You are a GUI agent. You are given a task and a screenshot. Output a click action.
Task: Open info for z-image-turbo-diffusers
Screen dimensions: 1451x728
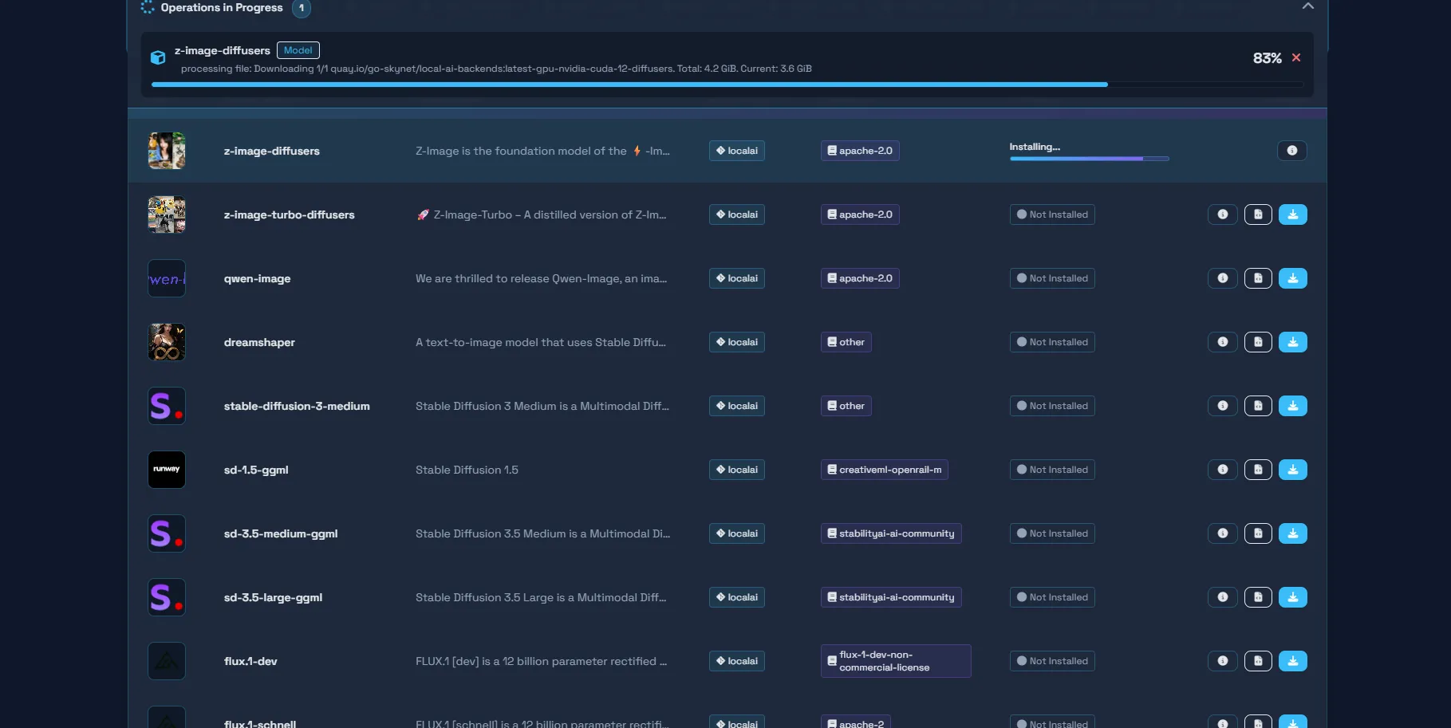coord(1222,214)
